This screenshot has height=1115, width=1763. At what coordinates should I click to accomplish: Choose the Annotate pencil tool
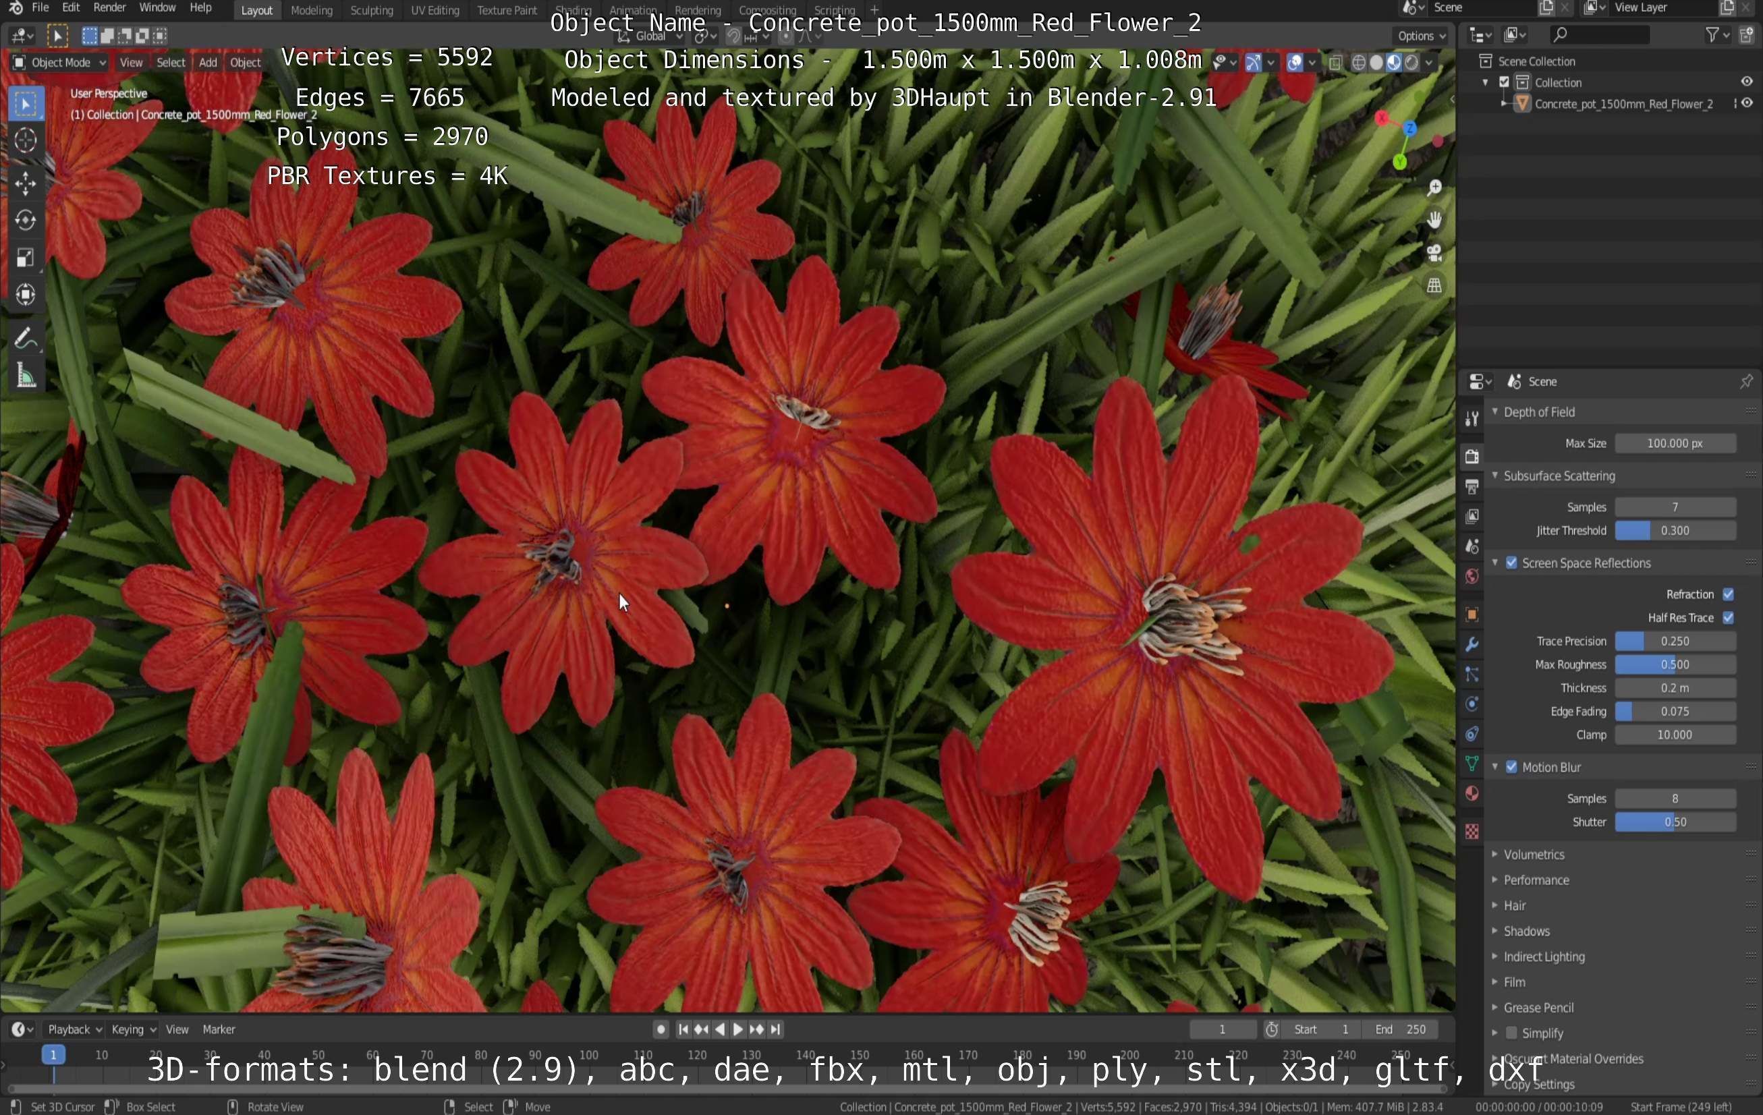(26, 339)
